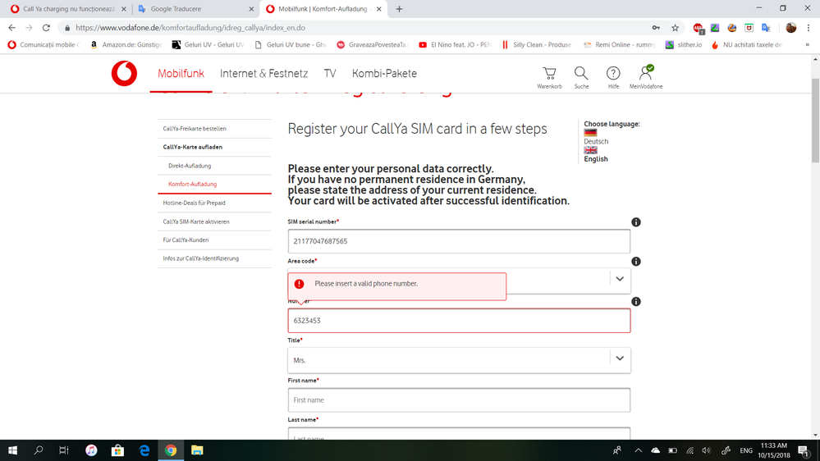Open the Kombi-Pakete menu item
The height and width of the screenshot is (461, 820).
(384, 74)
